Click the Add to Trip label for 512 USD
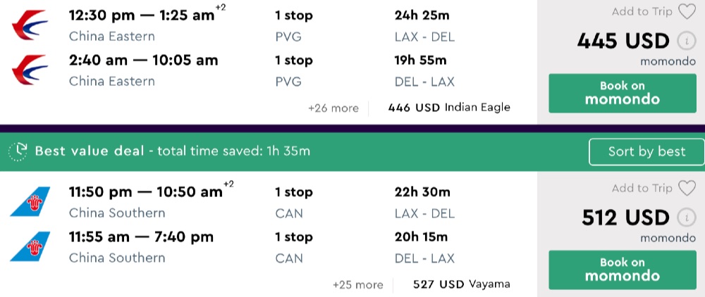The height and width of the screenshot is (297, 705). click(x=642, y=188)
